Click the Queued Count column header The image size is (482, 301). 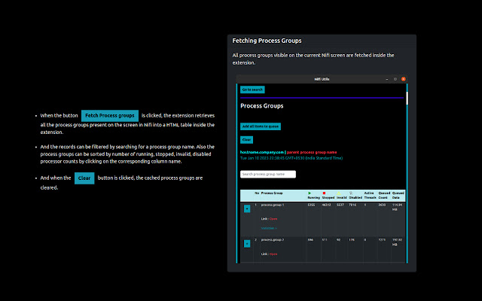click(384, 196)
